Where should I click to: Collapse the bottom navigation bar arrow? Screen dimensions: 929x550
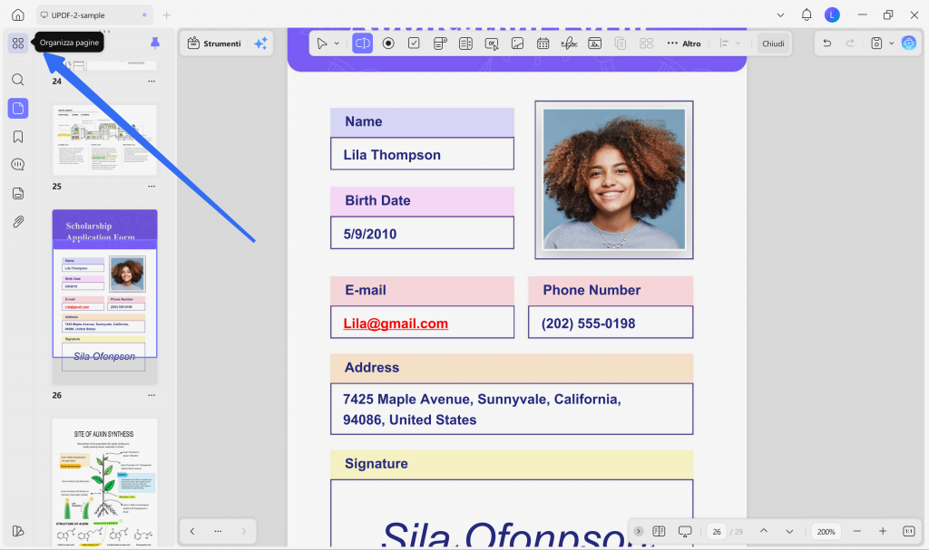[638, 531]
